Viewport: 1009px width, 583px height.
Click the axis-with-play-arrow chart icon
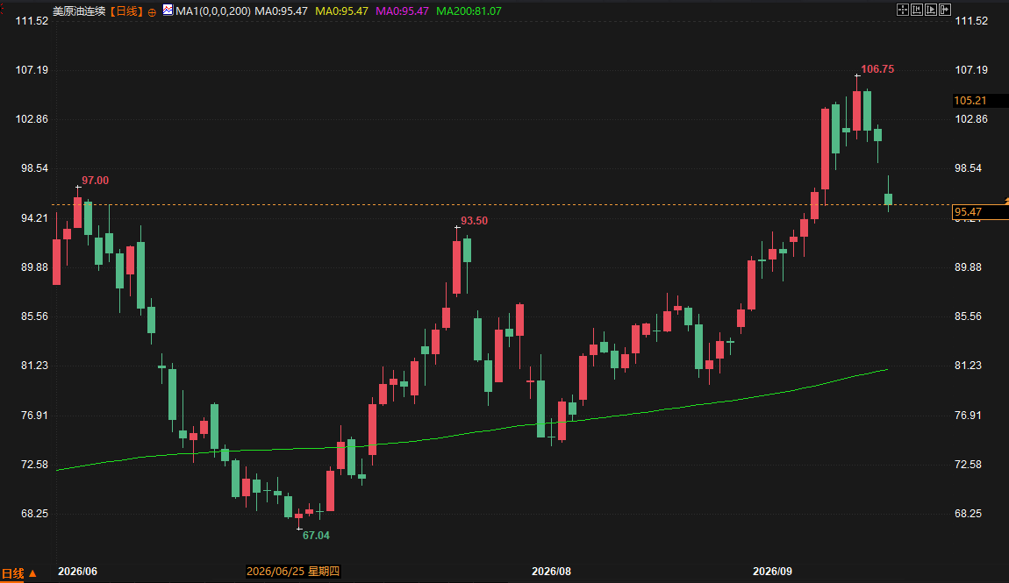pos(931,9)
